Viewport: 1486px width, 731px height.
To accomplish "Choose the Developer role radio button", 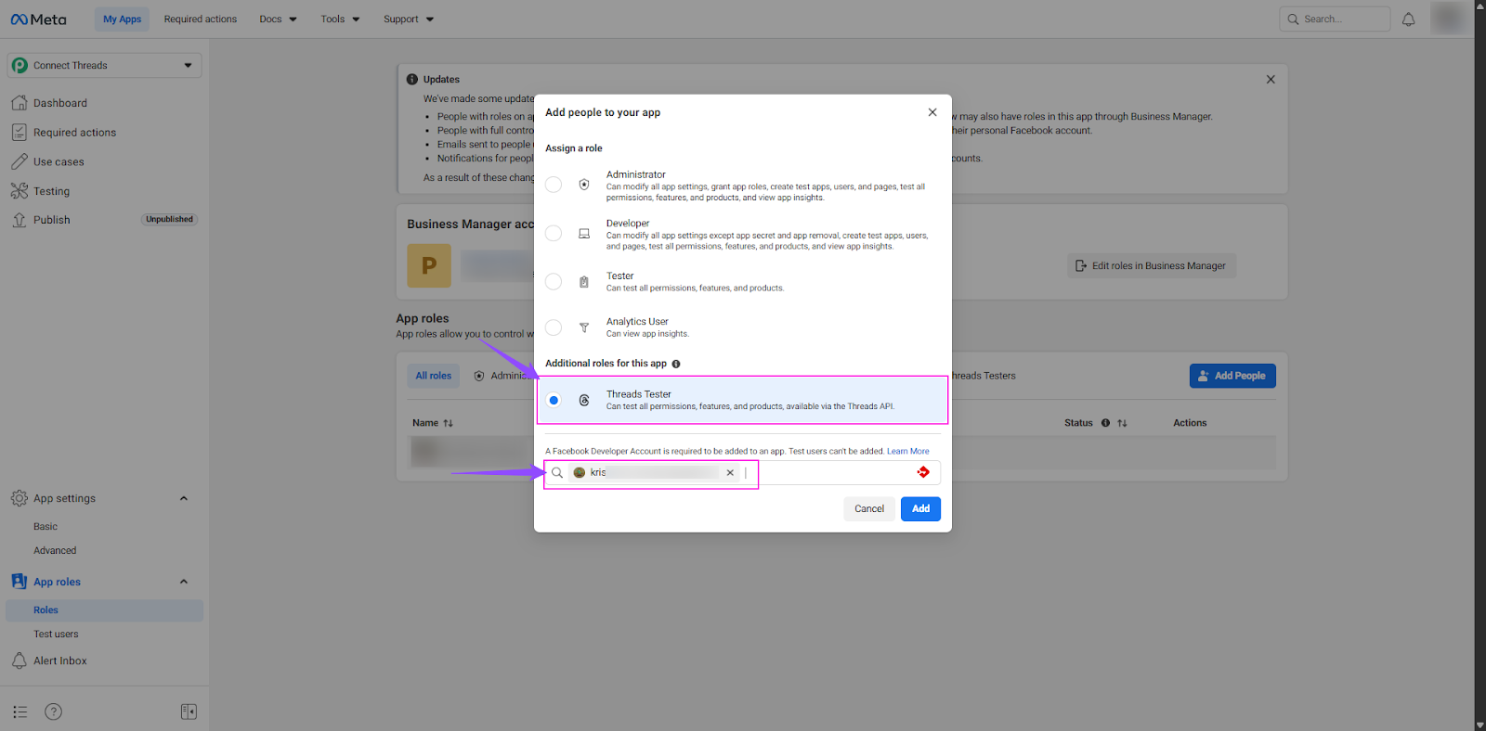I will 554,234.
